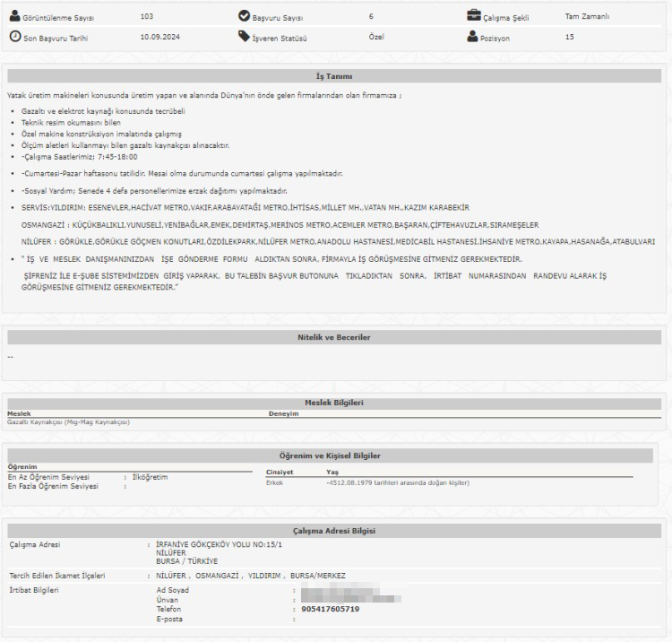The width and height of the screenshot is (672, 642).
Task: Click the İRFANİYE GÖKÇEKÖY YOLU address text
Action: [219, 544]
